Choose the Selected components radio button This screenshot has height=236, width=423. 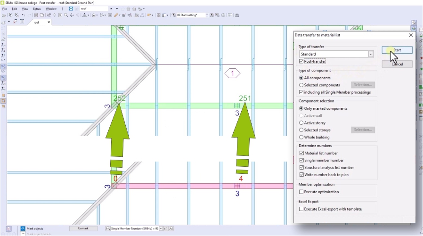click(301, 85)
